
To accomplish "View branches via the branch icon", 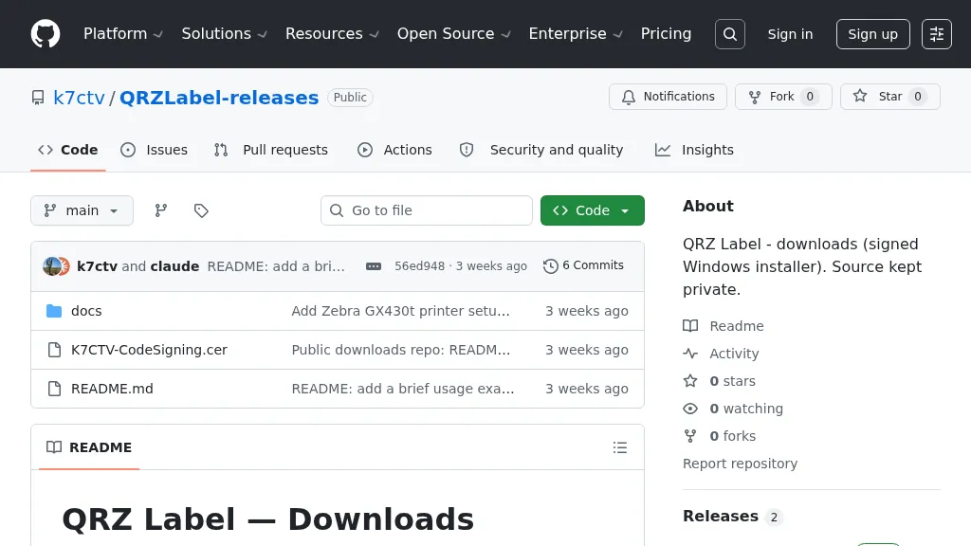I will (x=161, y=210).
